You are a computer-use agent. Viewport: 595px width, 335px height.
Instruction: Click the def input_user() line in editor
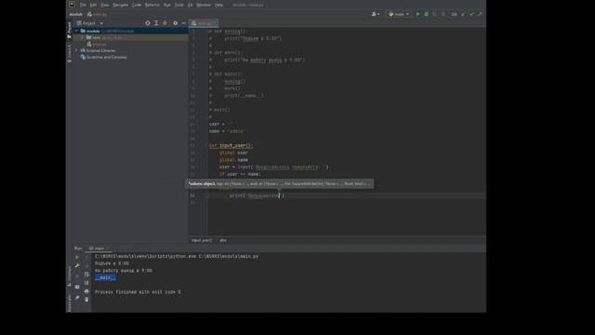231,145
